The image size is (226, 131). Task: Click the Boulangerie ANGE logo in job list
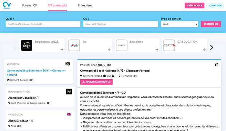69,92
